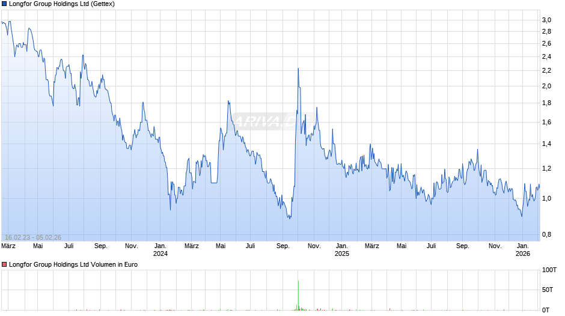Select the chart title Longfor Group Holdings Ltd (Gettex)
This screenshot has height=316, width=565.
(x=62, y=4)
